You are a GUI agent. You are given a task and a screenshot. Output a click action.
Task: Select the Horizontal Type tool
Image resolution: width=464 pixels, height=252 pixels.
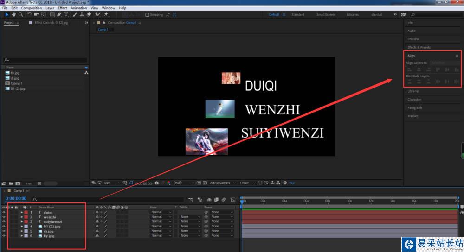pos(66,14)
